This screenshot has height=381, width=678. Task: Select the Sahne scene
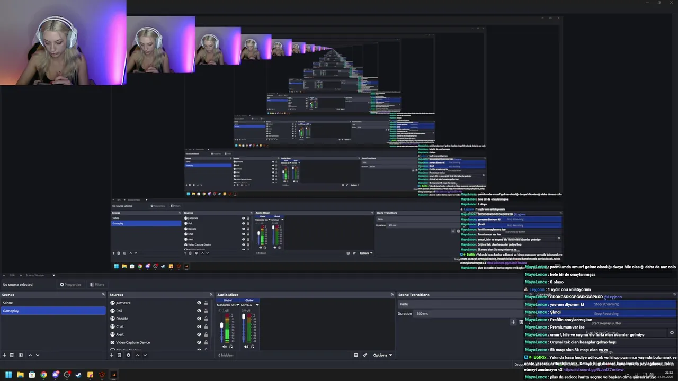click(53, 303)
